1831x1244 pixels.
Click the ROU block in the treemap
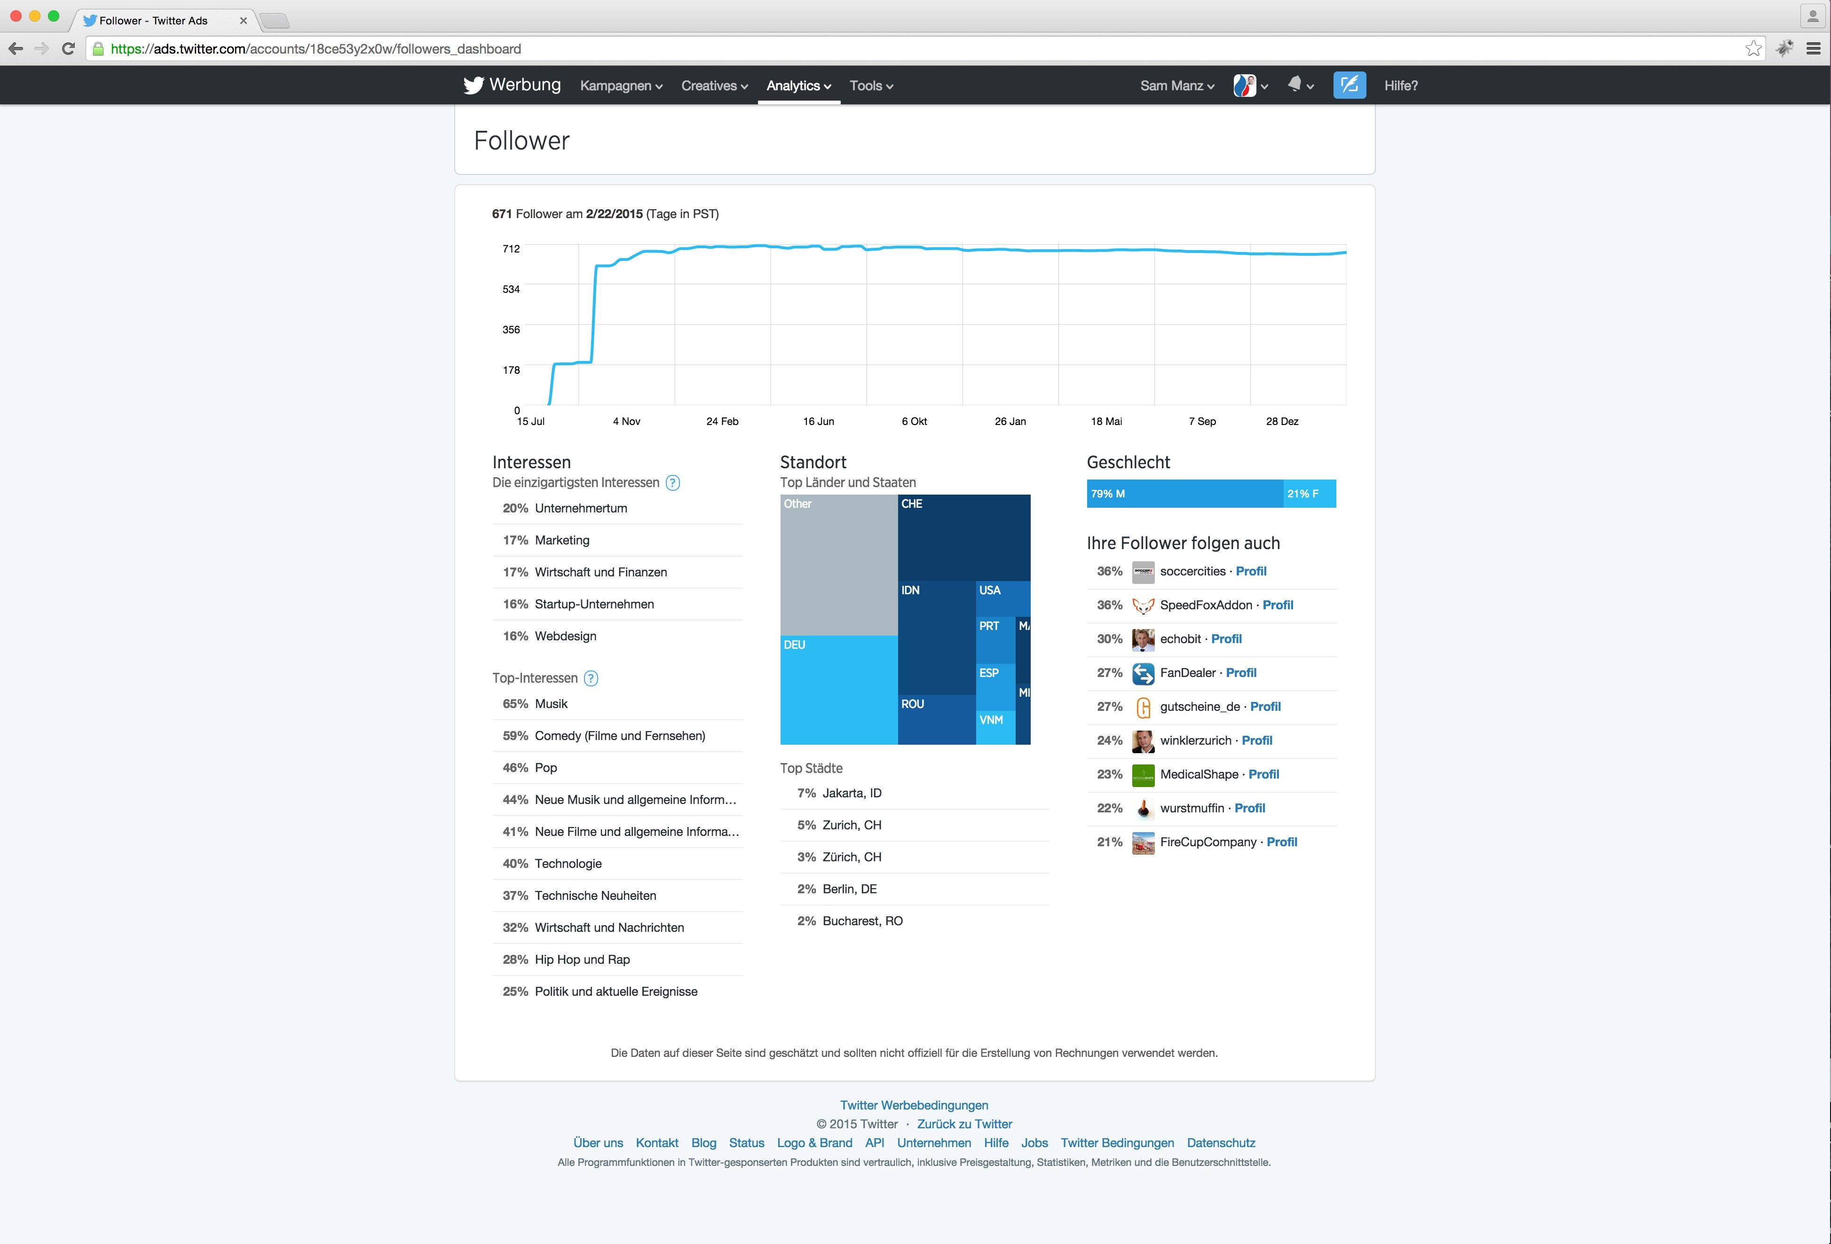(x=937, y=719)
